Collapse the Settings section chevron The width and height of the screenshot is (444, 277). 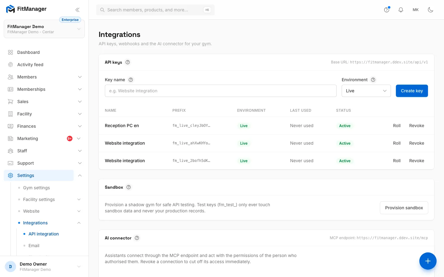pyautogui.click(x=80, y=175)
